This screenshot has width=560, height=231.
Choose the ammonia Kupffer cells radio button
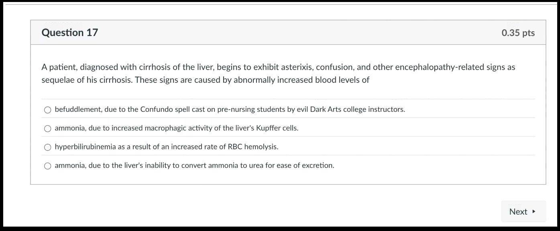tap(47, 129)
